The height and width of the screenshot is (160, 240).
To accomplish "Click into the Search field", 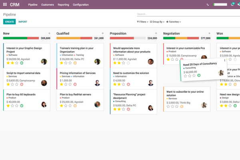I will (x=188, y=14).
